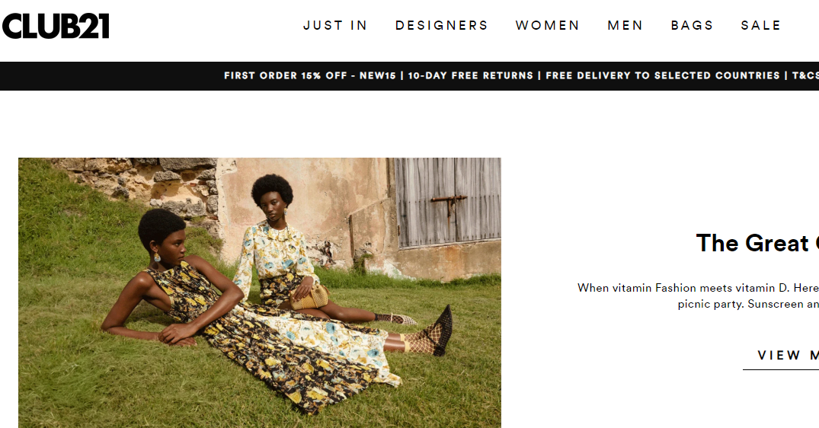Click Free Delivery to Selected Countries

click(662, 75)
